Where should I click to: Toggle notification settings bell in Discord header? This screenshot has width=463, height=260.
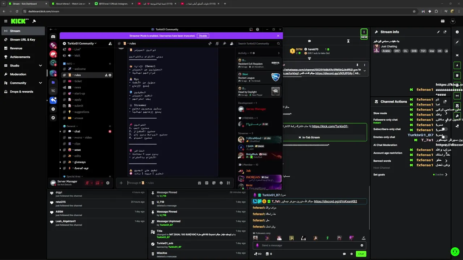(217, 43)
